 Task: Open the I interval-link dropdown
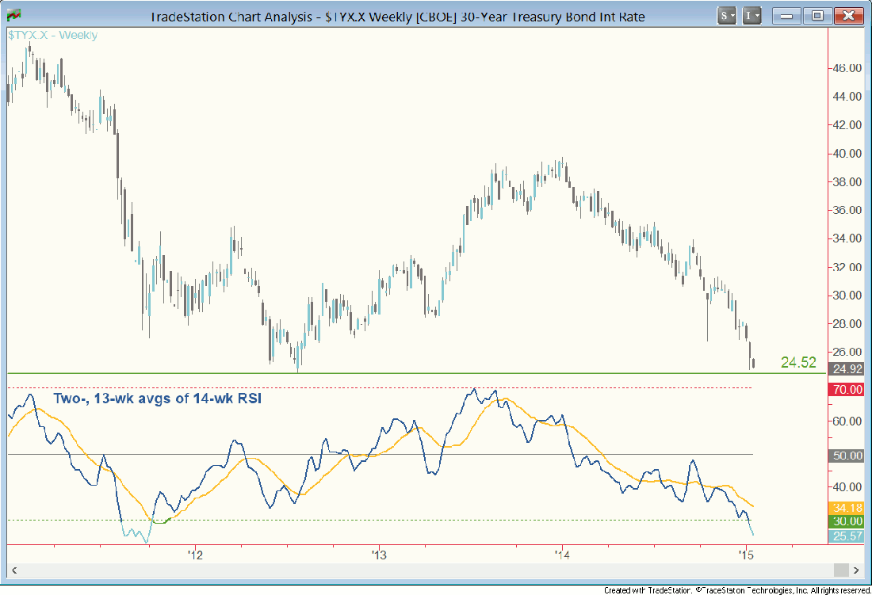point(752,15)
